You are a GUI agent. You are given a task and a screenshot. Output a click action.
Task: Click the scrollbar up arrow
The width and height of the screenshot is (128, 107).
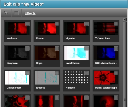click(125, 20)
